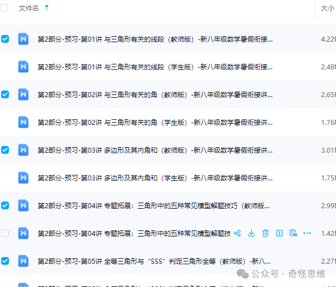Image resolution: width=336 pixels, height=287 pixels.
Task: Check the empty checkbox on the 1.42M 第04讲 row
Action: pyautogui.click(x=5, y=233)
